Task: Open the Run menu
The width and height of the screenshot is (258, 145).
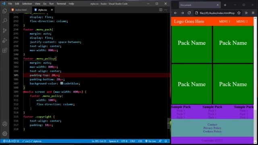Action: 52,4
